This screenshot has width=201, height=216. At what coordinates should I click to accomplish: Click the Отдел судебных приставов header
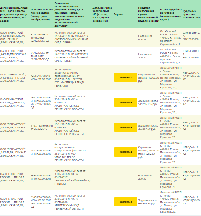[171, 14]
